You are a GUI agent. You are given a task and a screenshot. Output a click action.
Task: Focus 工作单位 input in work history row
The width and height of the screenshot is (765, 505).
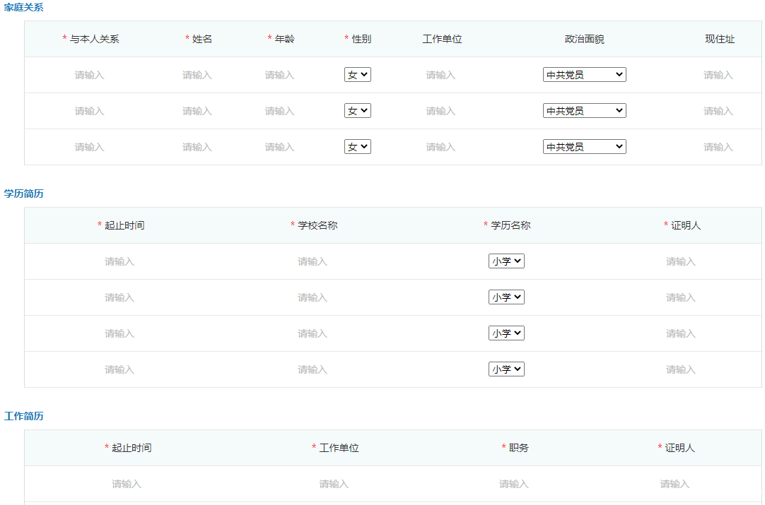point(334,484)
